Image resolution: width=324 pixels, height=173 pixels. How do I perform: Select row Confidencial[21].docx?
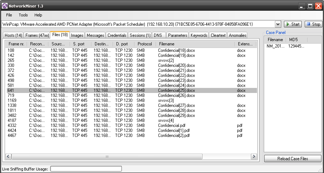131,70
